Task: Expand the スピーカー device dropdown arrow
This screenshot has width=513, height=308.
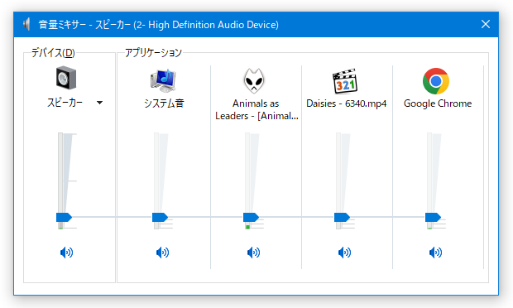Action: pos(100,103)
